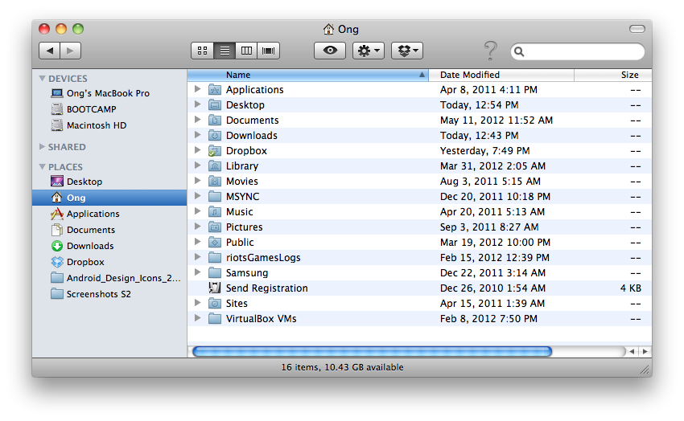The width and height of the screenshot is (684, 421).
Task: Expand the Downloads folder row
Action: click(198, 135)
